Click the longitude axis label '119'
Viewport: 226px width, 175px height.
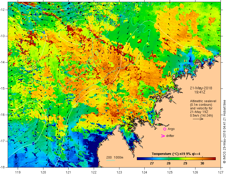(18, 172)
